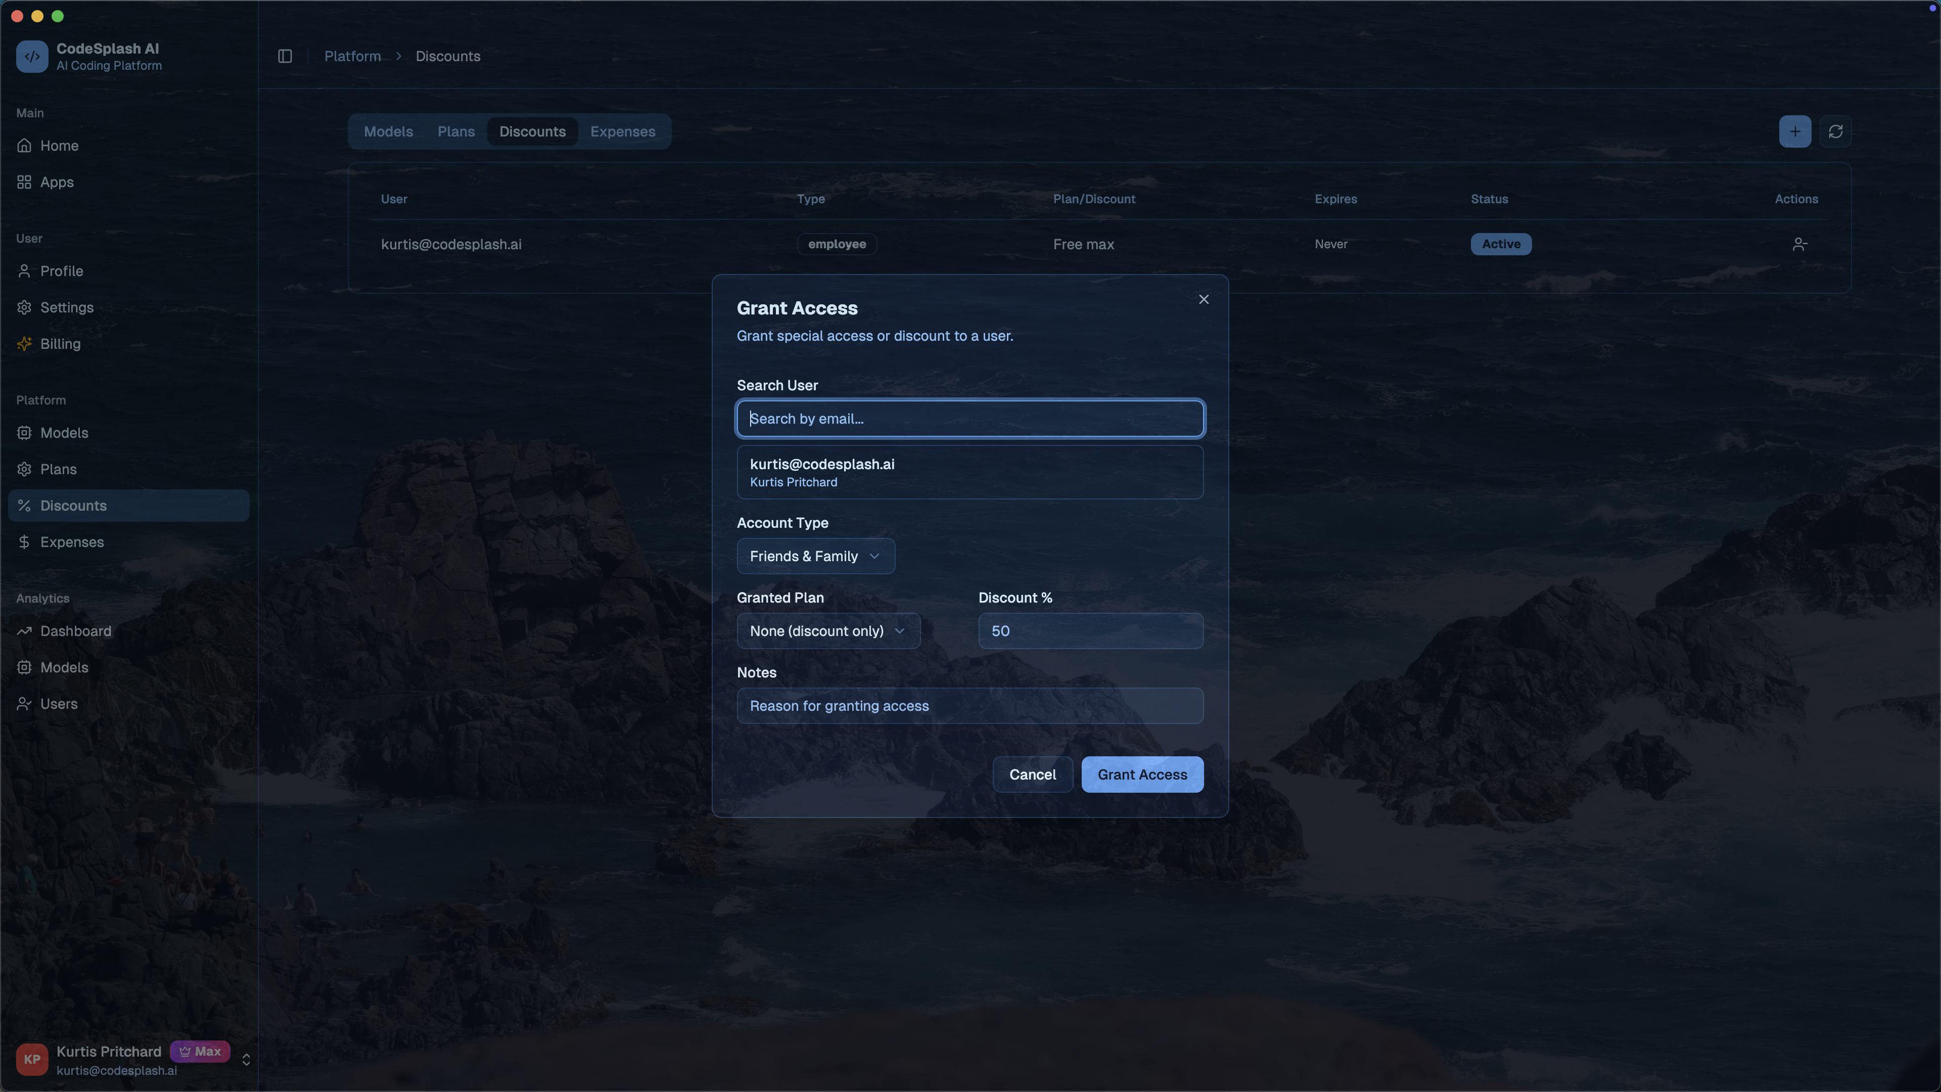Switch to the Expenses tab
The height and width of the screenshot is (1092, 1941).
622,132
